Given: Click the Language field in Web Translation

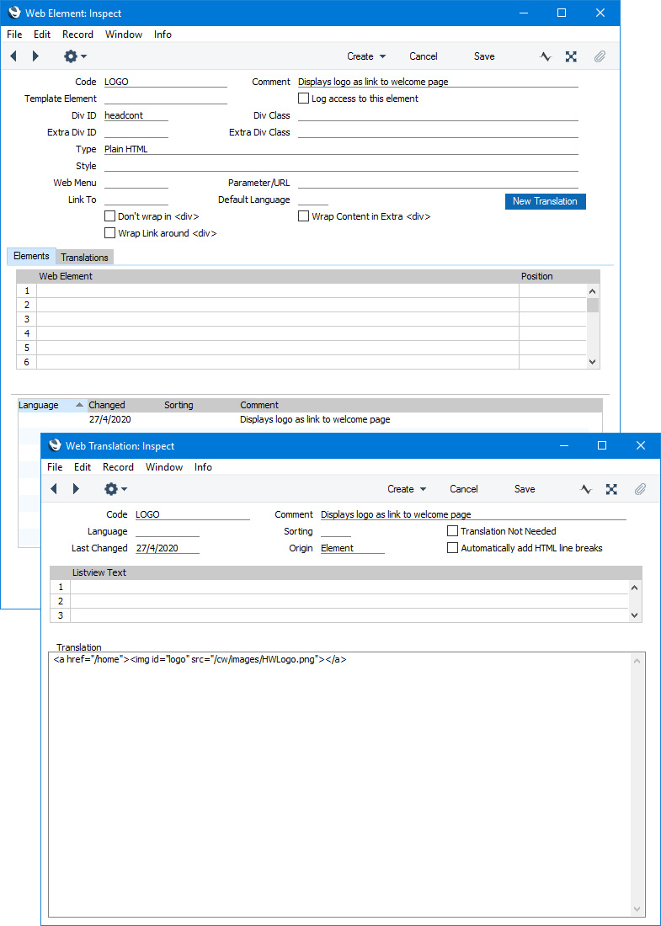Looking at the screenshot, I should pyautogui.click(x=168, y=531).
